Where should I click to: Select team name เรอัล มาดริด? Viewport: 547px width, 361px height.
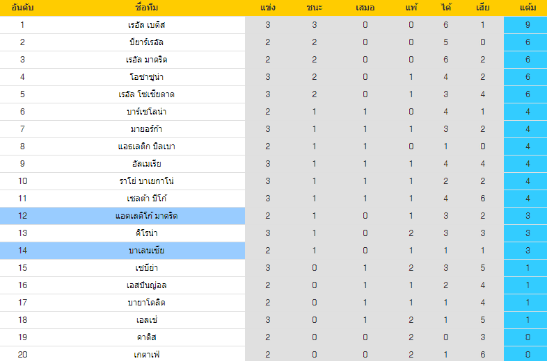[147, 60]
